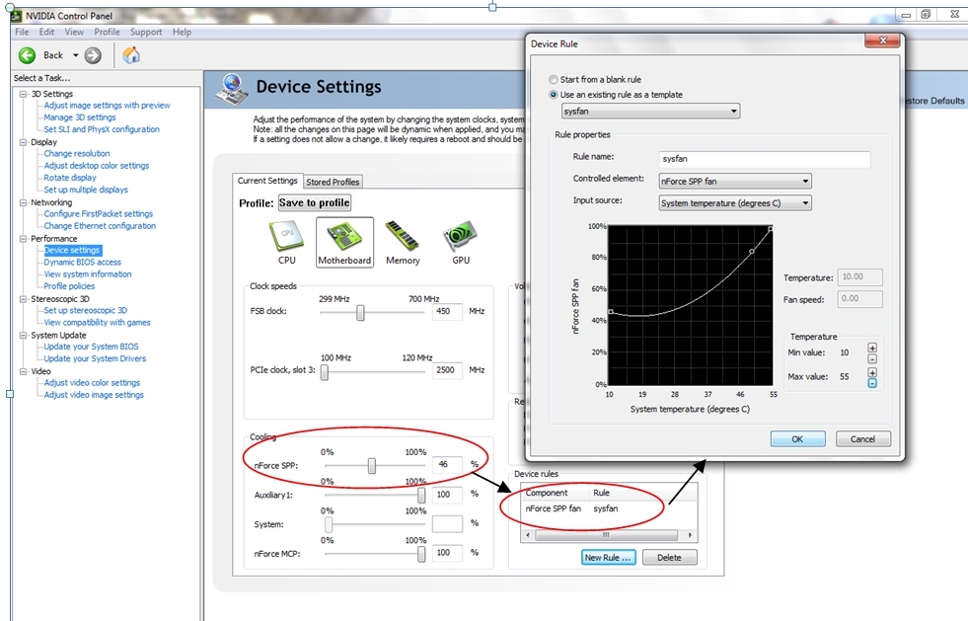
Task: Open the Home icon in toolbar
Action: point(131,55)
